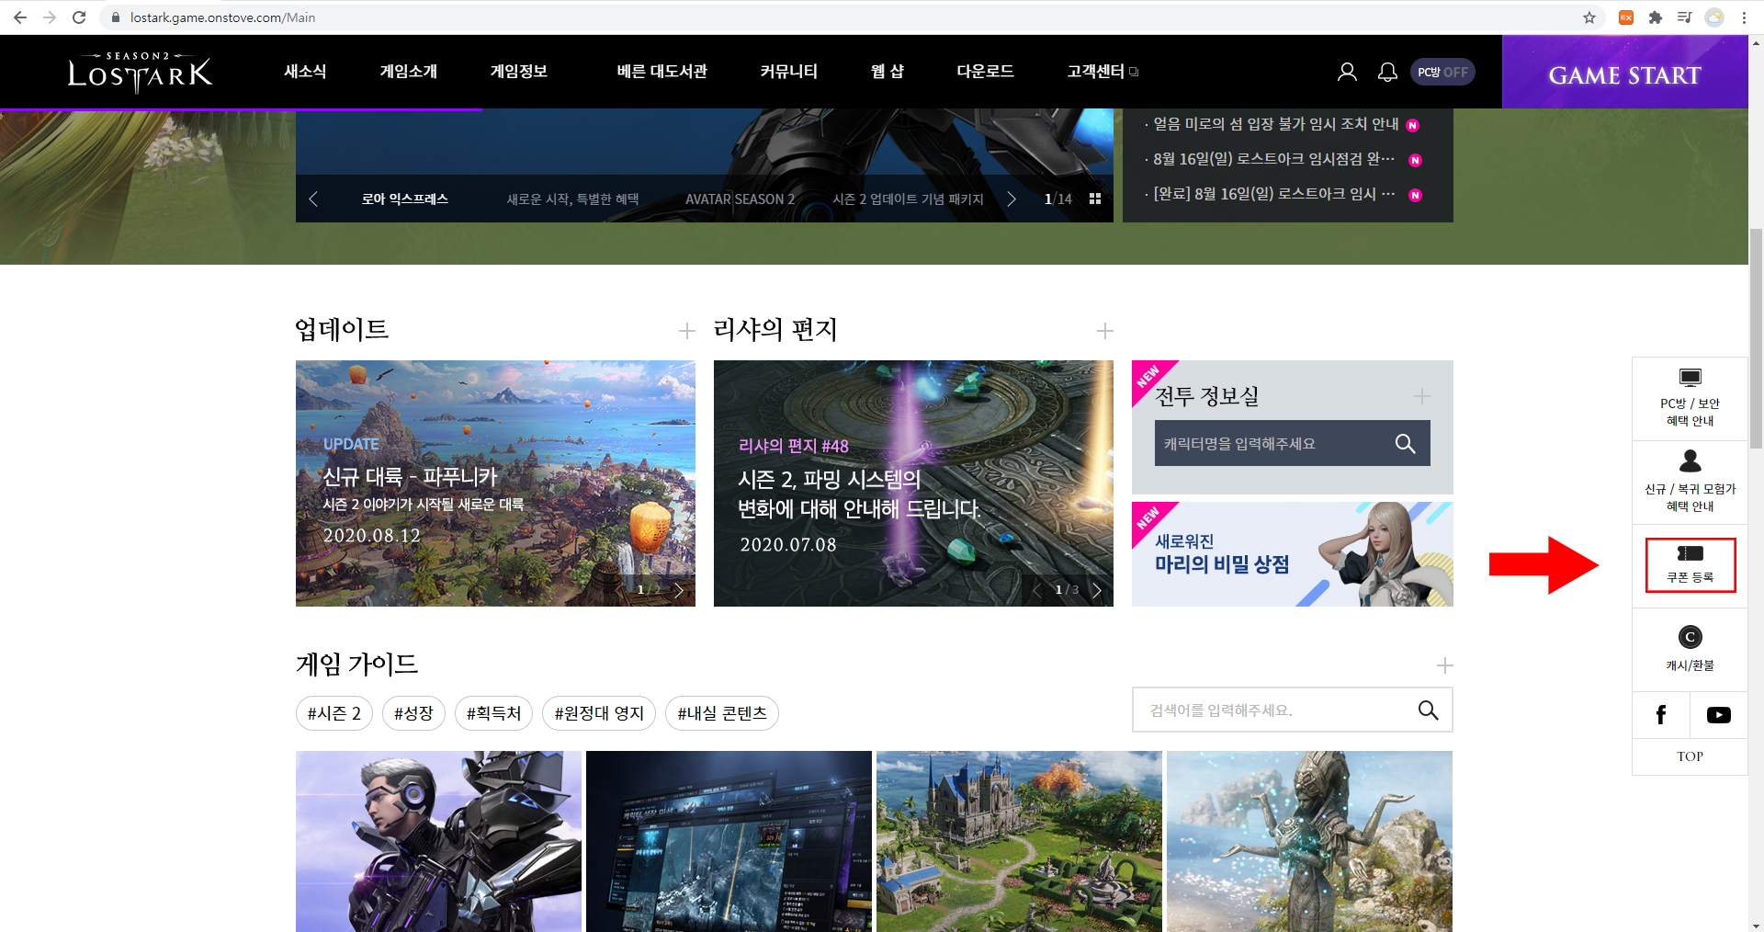Image resolution: width=1764 pixels, height=932 pixels.
Task: Select the #획득처 tag
Action: [493, 713]
